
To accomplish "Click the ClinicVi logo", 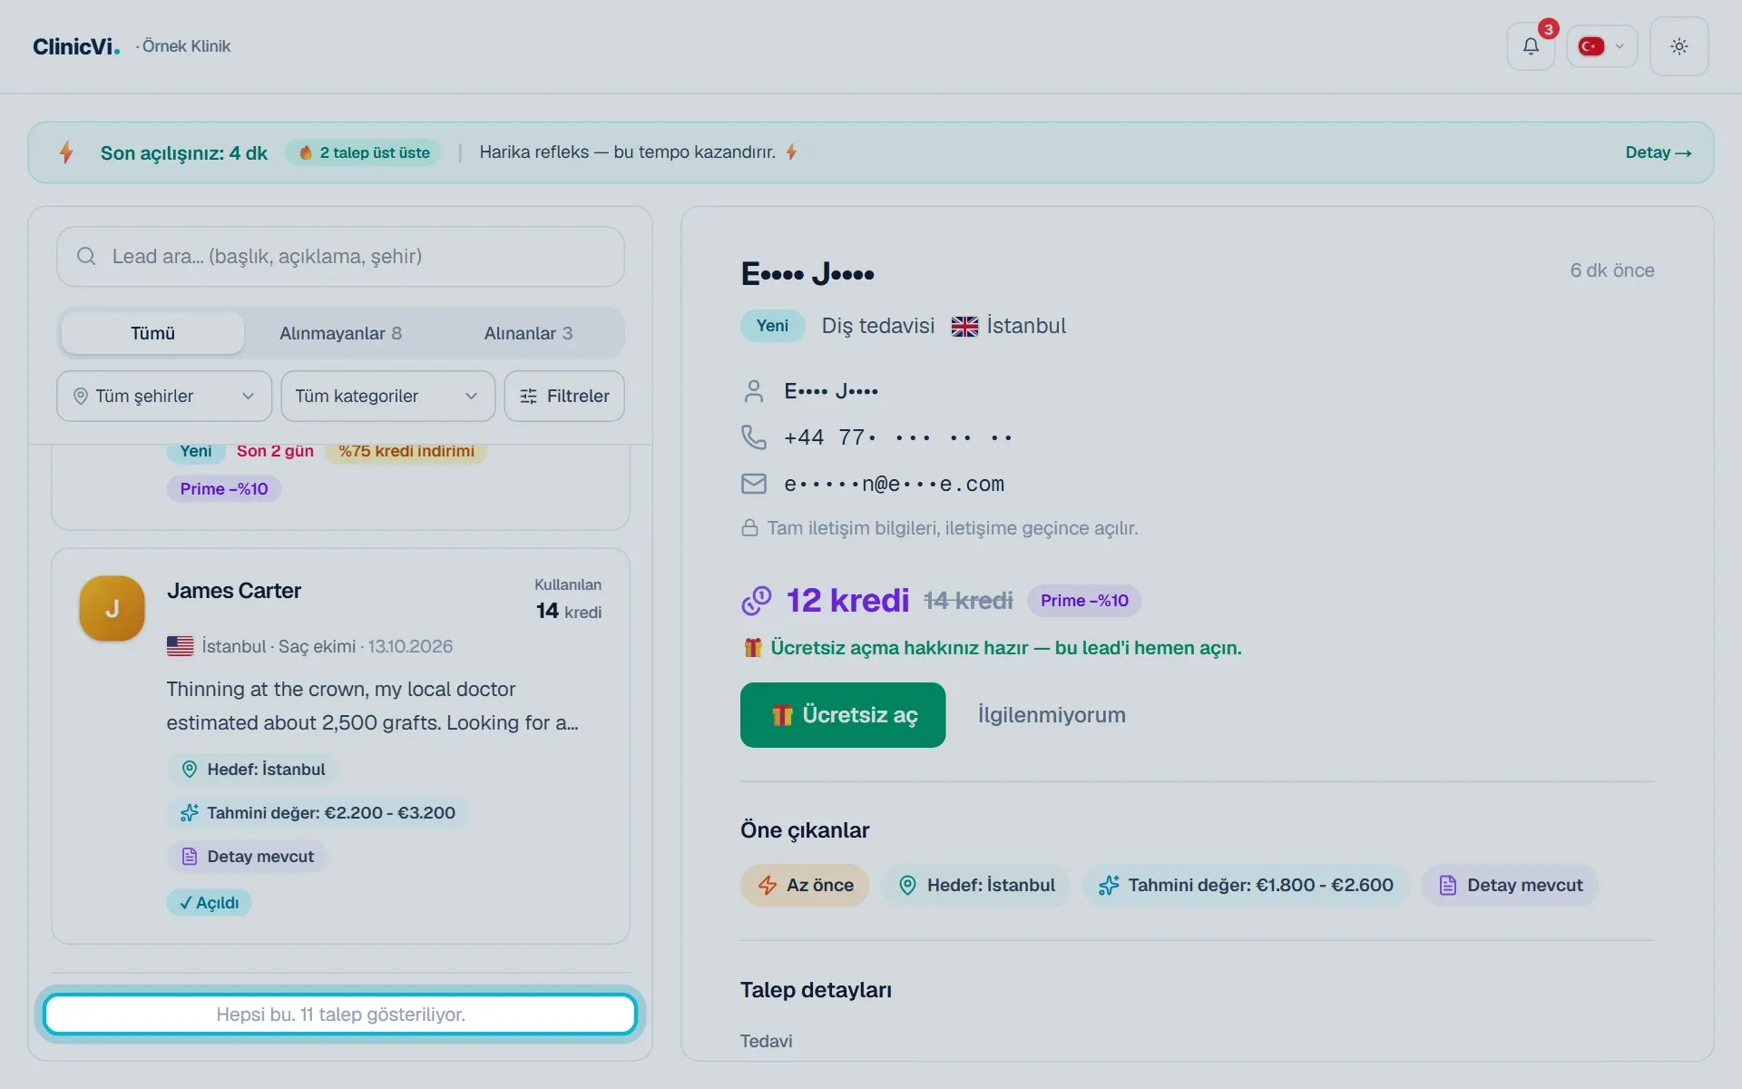I will [x=76, y=46].
